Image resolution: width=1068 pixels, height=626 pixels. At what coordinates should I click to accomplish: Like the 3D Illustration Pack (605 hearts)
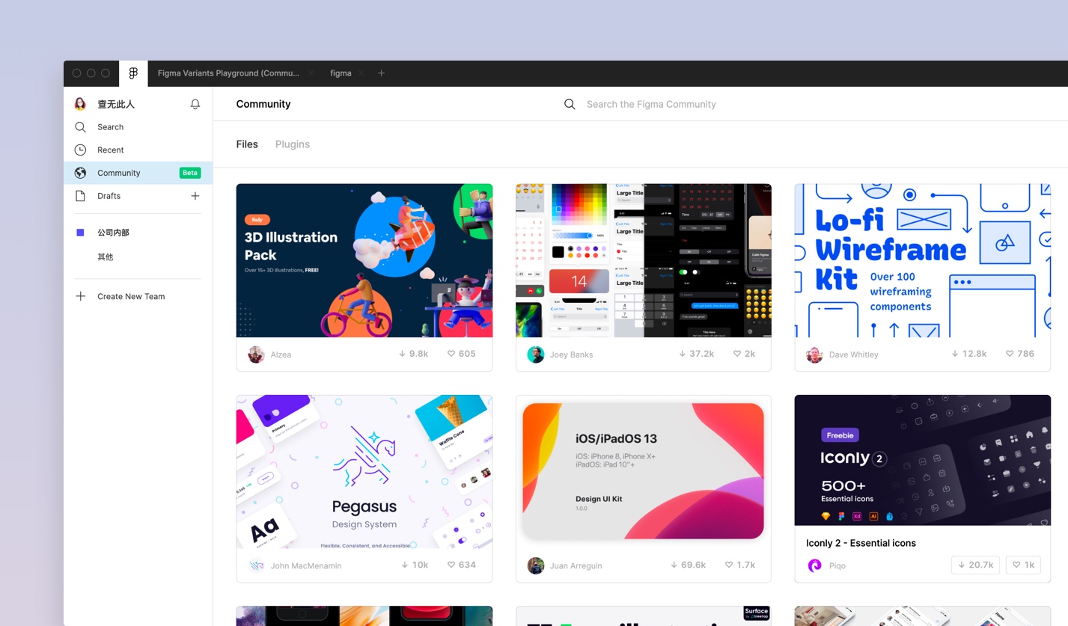(x=461, y=354)
